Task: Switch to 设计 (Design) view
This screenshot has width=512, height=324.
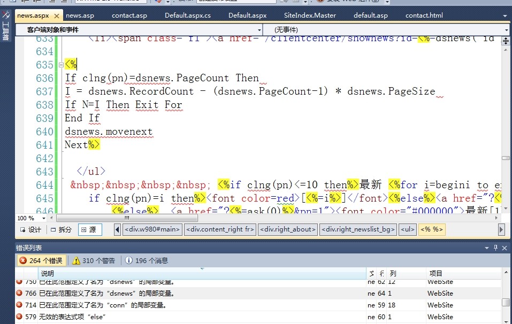Action: pyautogui.click(x=30, y=230)
